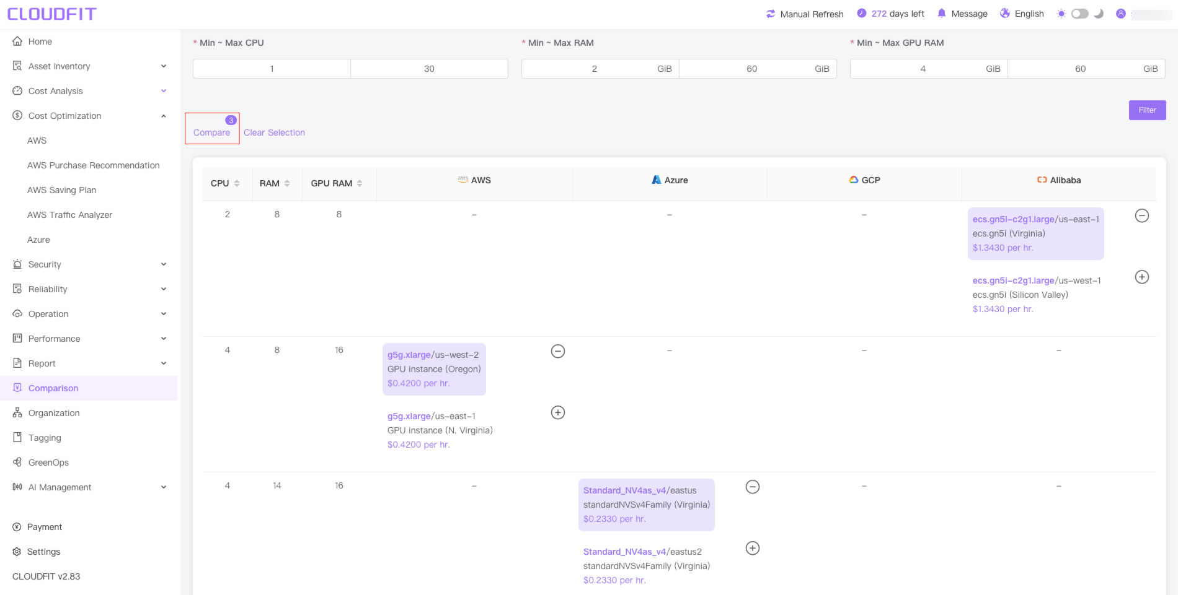
Task: Click the English language globe icon
Action: pyautogui.click(x=1005, y=13)
